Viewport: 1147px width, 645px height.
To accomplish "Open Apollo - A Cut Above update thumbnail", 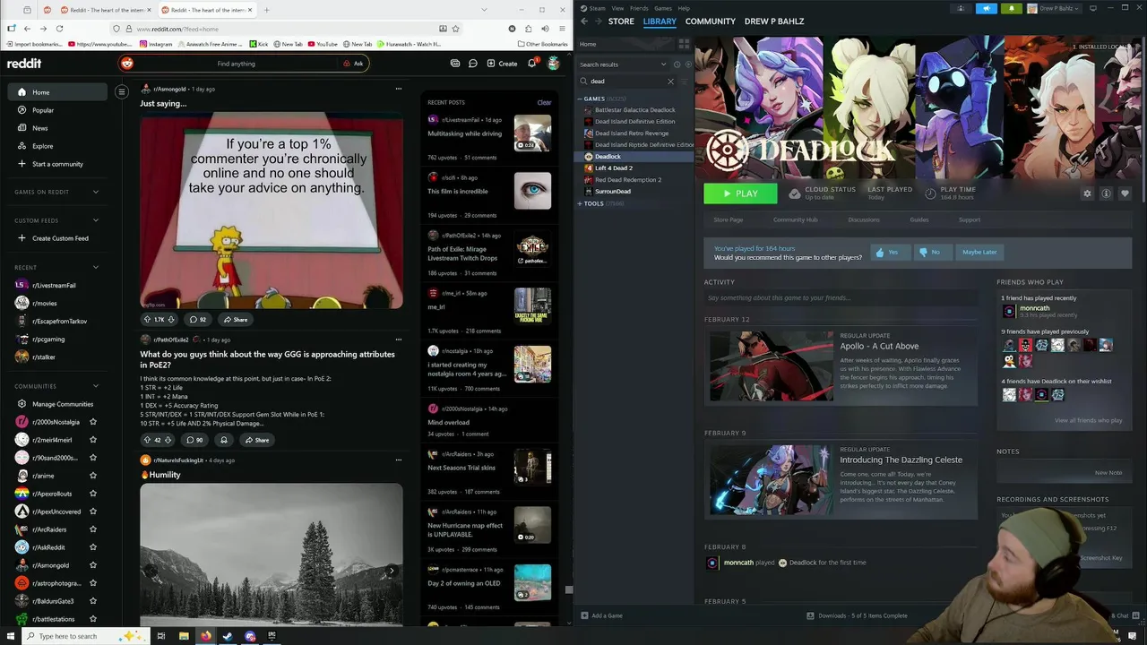I will pos(772,365).
